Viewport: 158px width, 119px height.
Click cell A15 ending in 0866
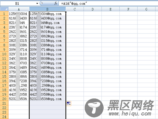pyautogui.click(x=19, y=76)
